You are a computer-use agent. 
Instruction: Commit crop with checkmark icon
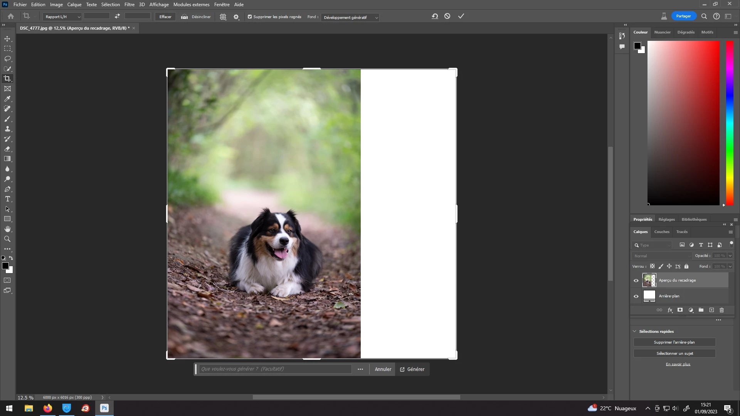(x=461, y=16)
